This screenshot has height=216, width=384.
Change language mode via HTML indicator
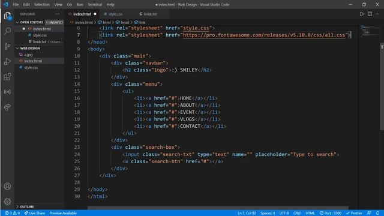(310, 213)
